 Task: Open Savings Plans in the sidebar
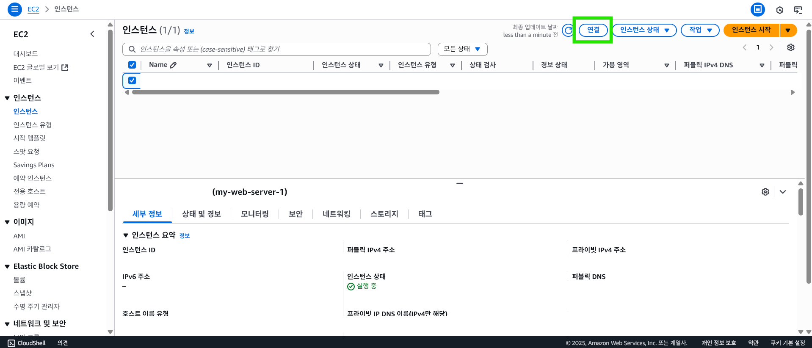tap(34, 165)
